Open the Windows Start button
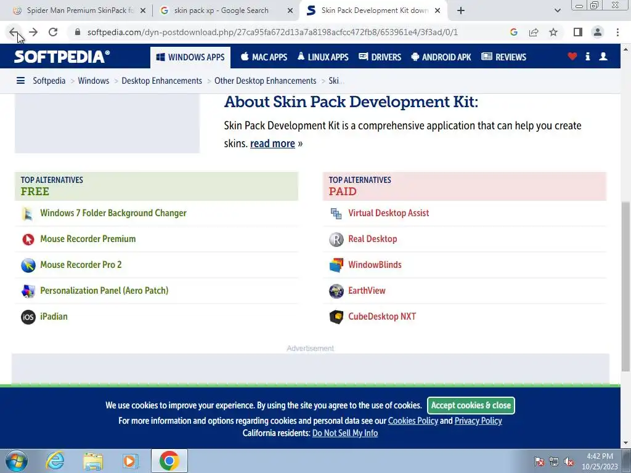 [x=17, y=461]
